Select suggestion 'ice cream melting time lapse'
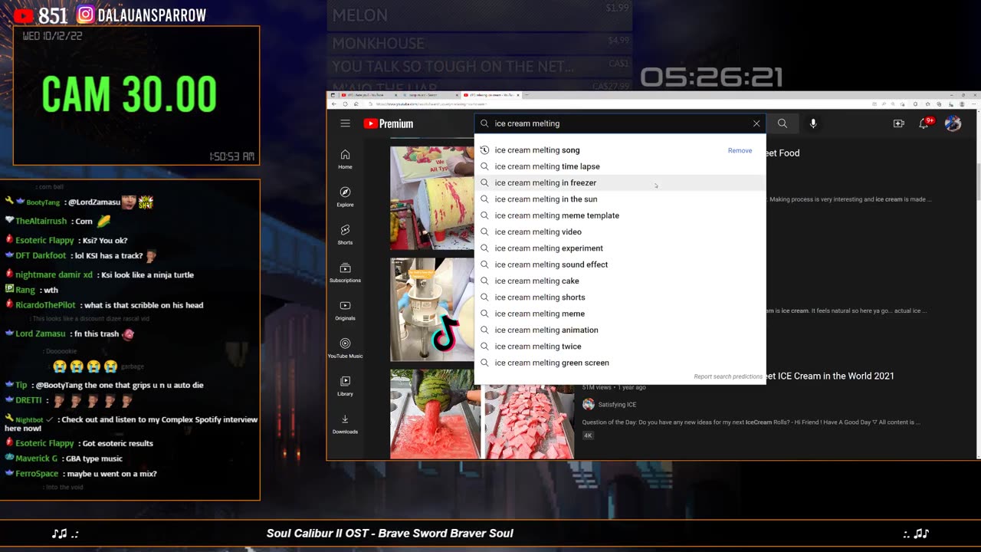The width and height of the screenshot is (981, 552). (x=620, y=166)
